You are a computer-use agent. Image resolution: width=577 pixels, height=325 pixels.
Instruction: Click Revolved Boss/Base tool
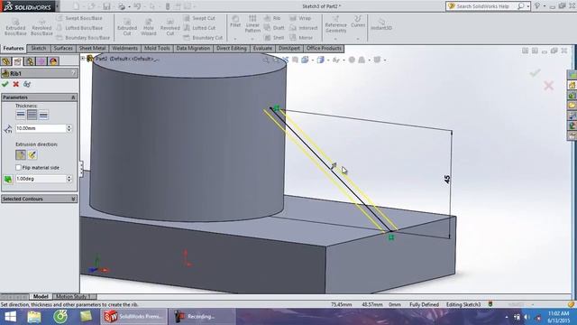point(41,27)
